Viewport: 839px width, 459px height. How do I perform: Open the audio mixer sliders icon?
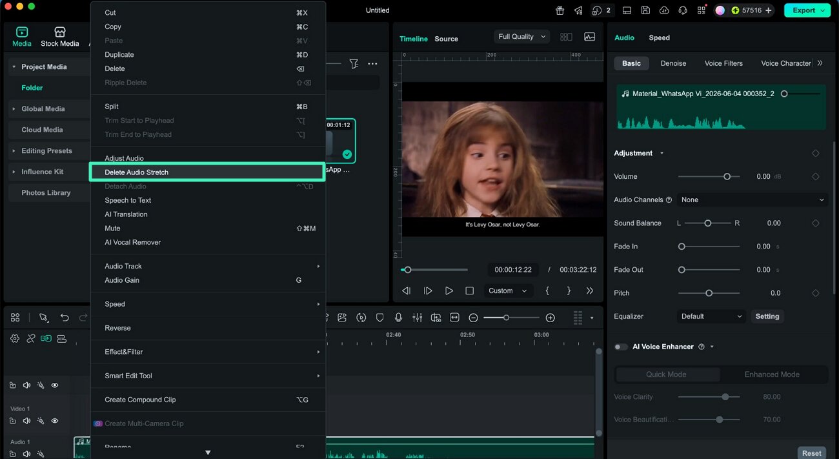click(x=418, y=318)
